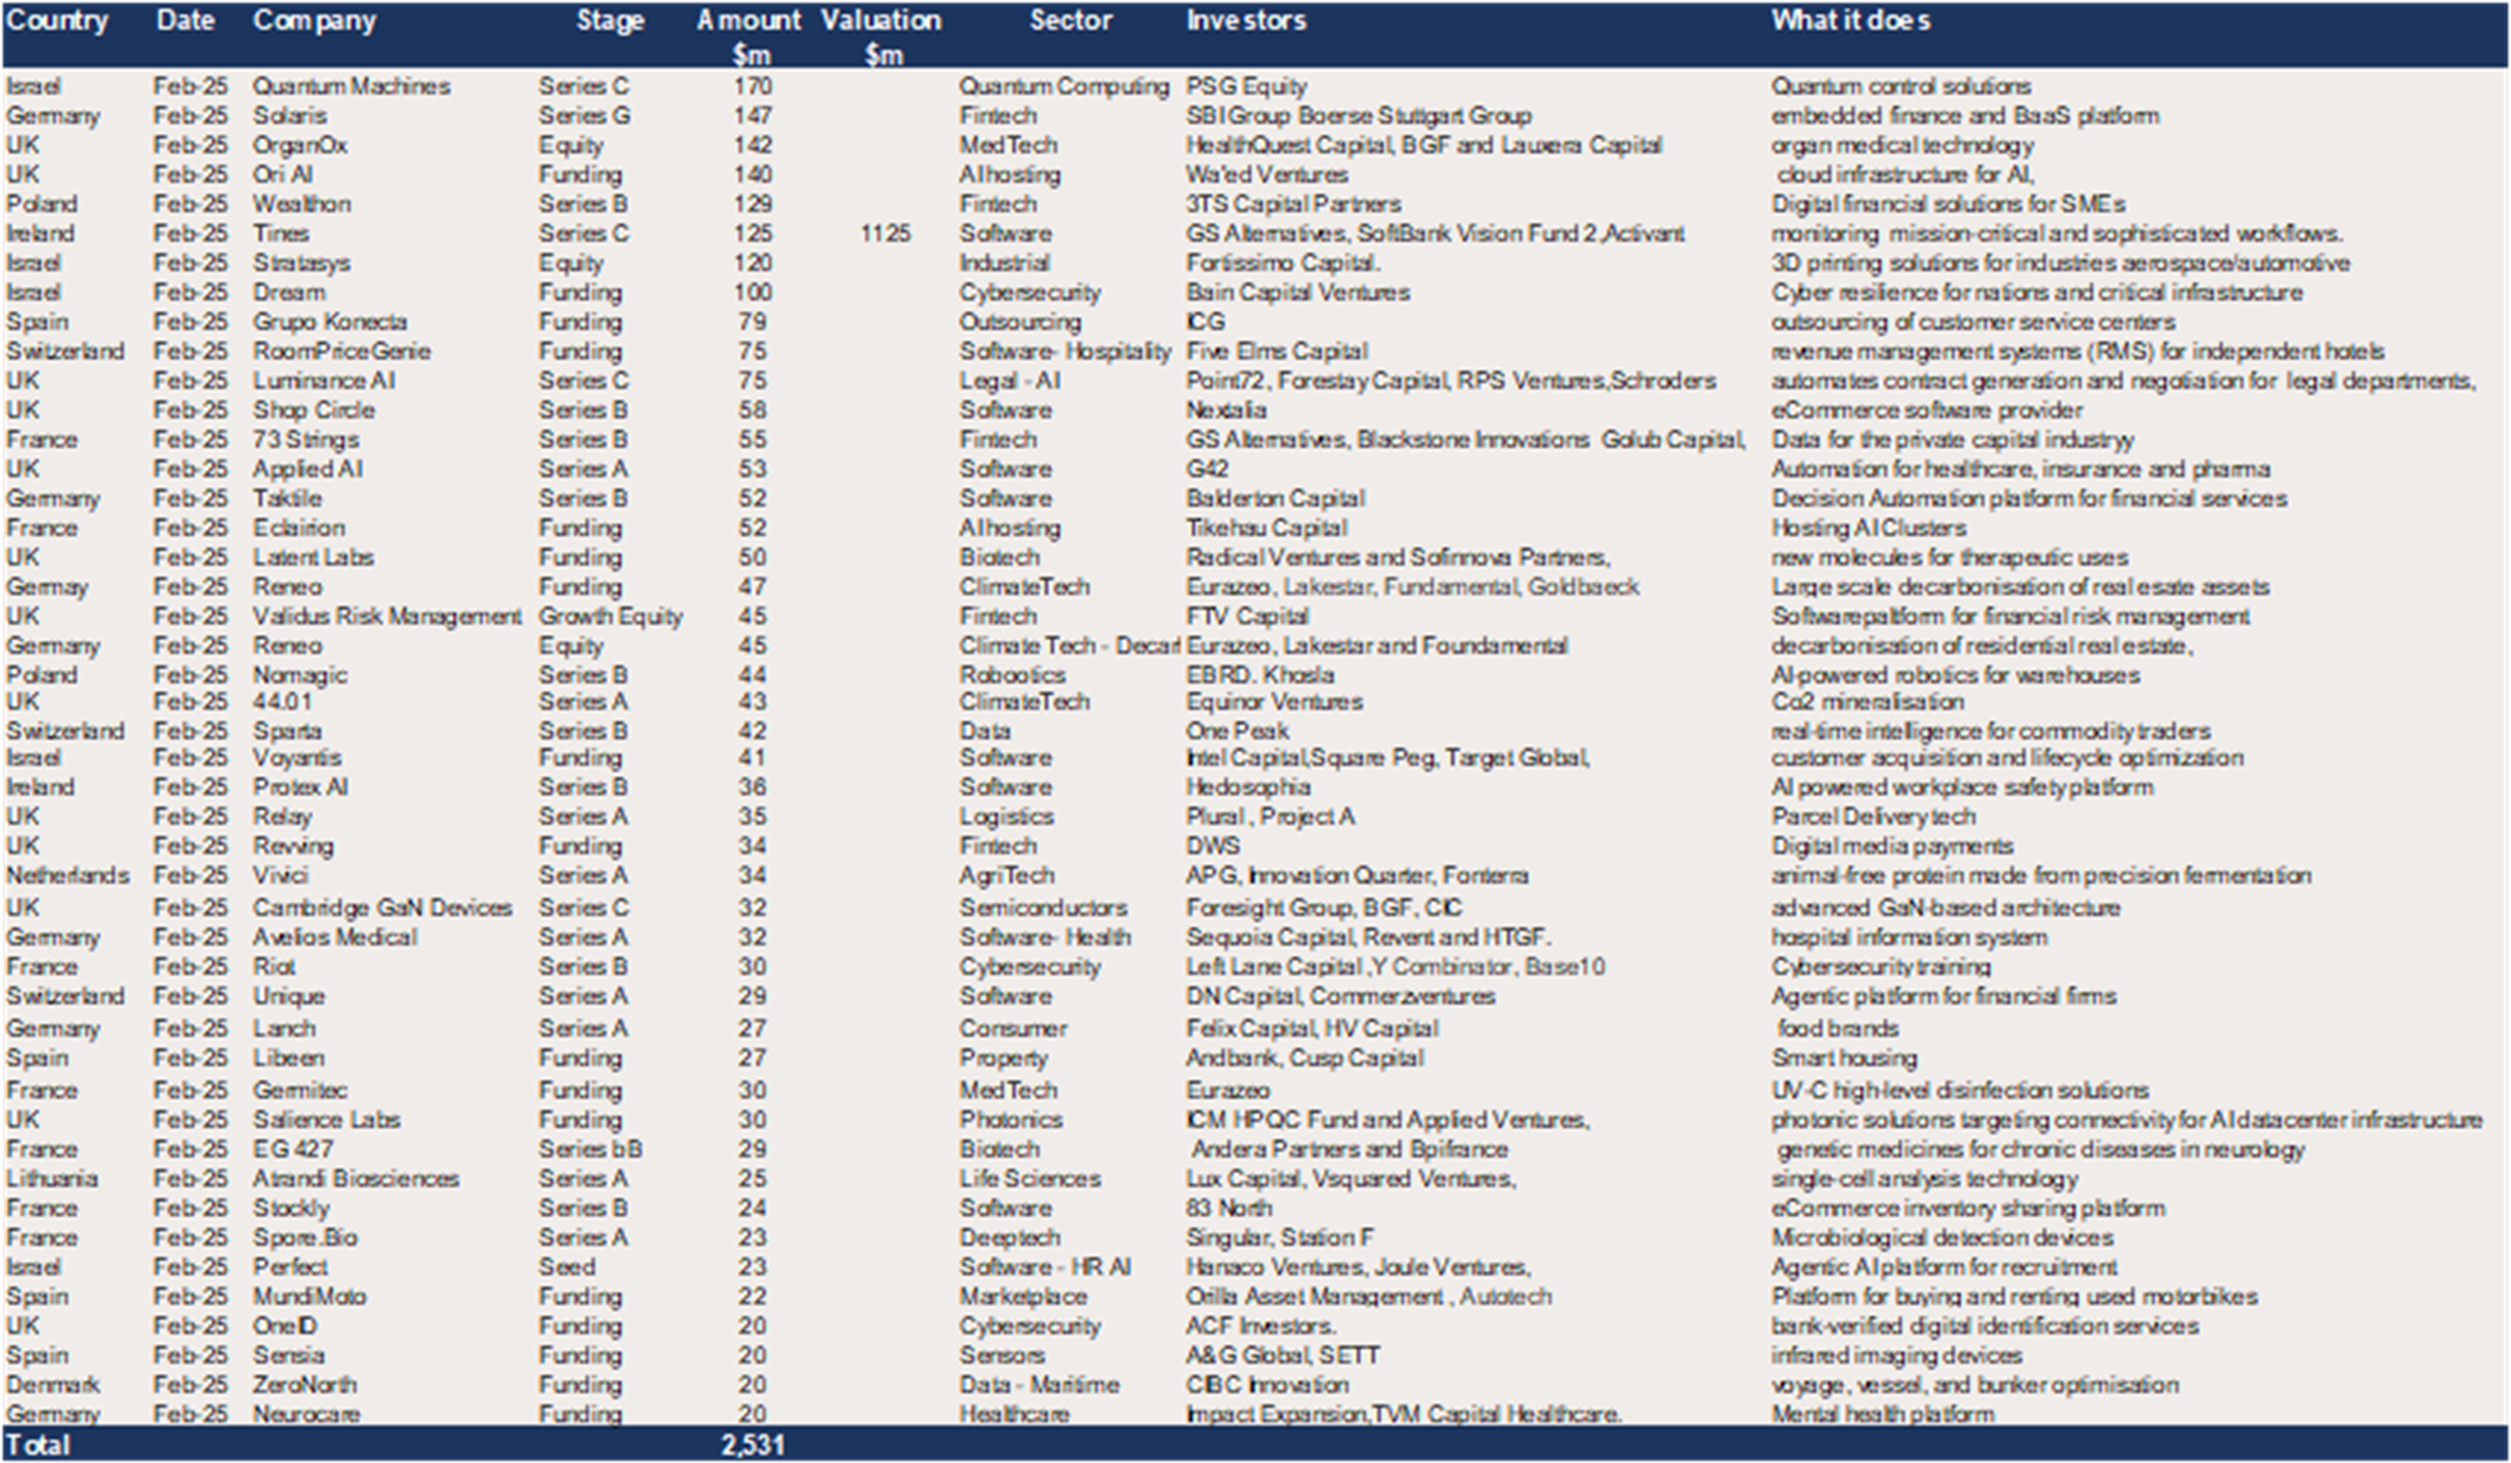Click the 'Company' column header
The height and width of the screenshot is (1463, 2511).
click(x=314, y=21)
